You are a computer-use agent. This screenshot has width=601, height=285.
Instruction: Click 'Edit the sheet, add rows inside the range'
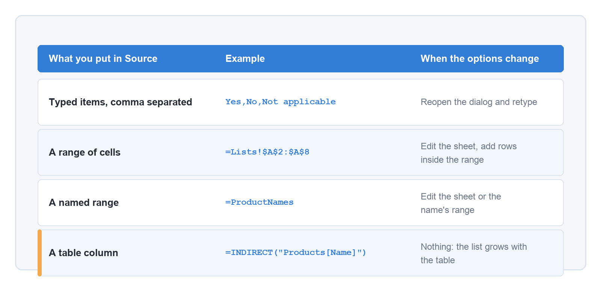click(469, 153)
